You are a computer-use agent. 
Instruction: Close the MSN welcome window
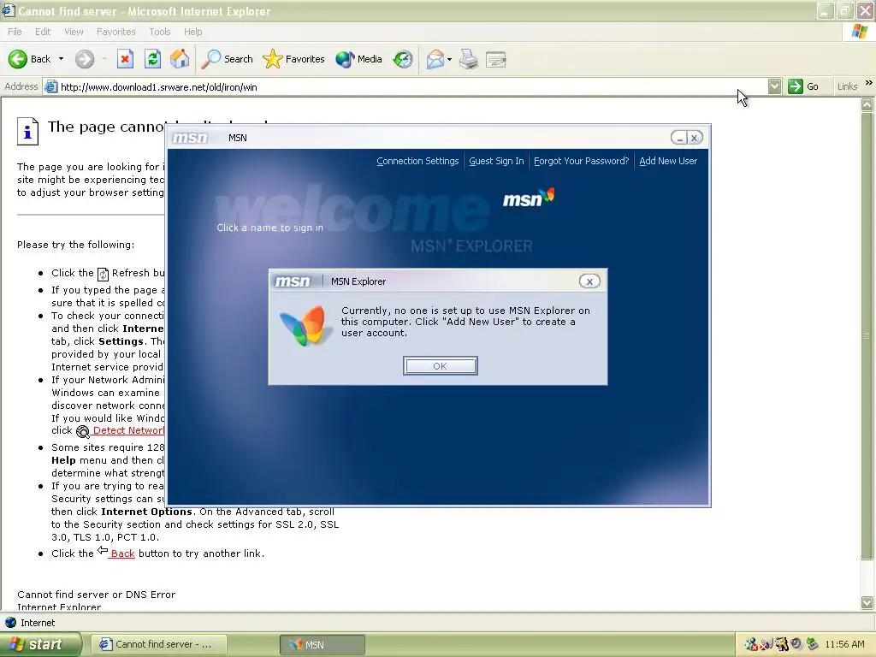tap(695, 138)
